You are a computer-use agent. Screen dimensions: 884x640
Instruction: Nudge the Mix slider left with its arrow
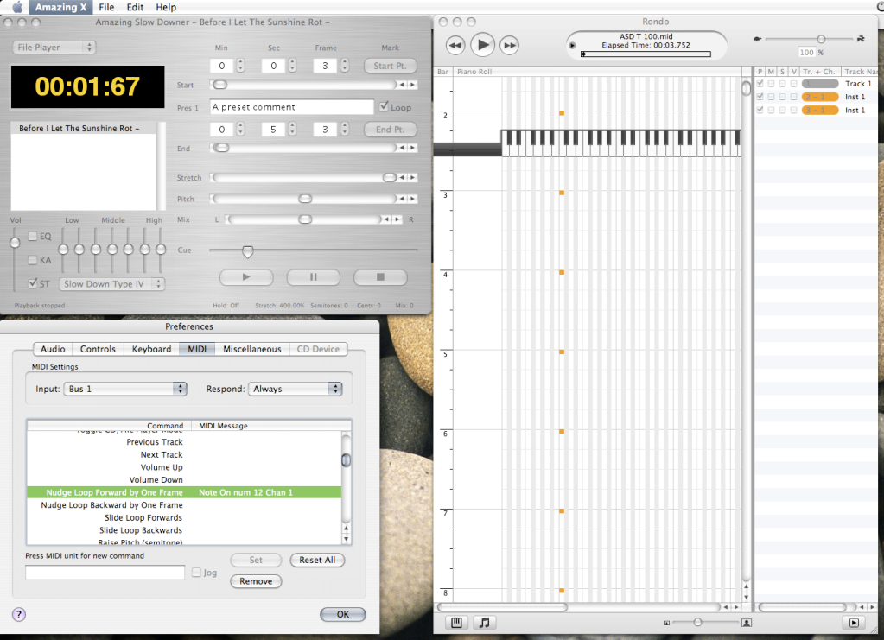click(x=387, y=219)
